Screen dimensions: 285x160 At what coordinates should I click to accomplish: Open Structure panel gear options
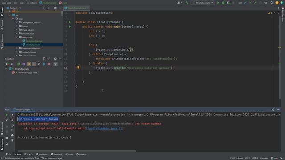[55, 59]
